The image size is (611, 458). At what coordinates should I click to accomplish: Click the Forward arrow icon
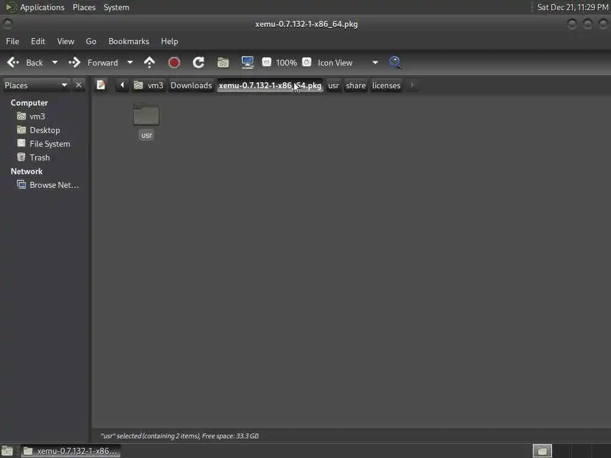click(x=74, y=62)
